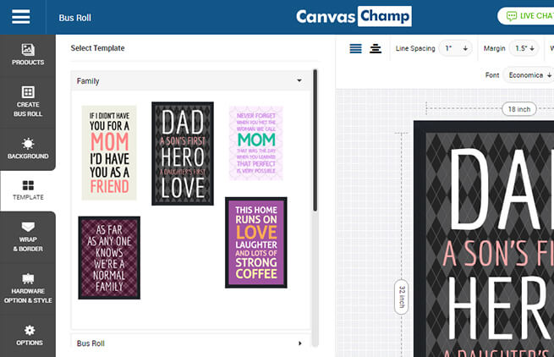Open Hardware Option & Style panel
Image resolution: width=554 pixels, height=357 pixels.
(x=28, y=288)
